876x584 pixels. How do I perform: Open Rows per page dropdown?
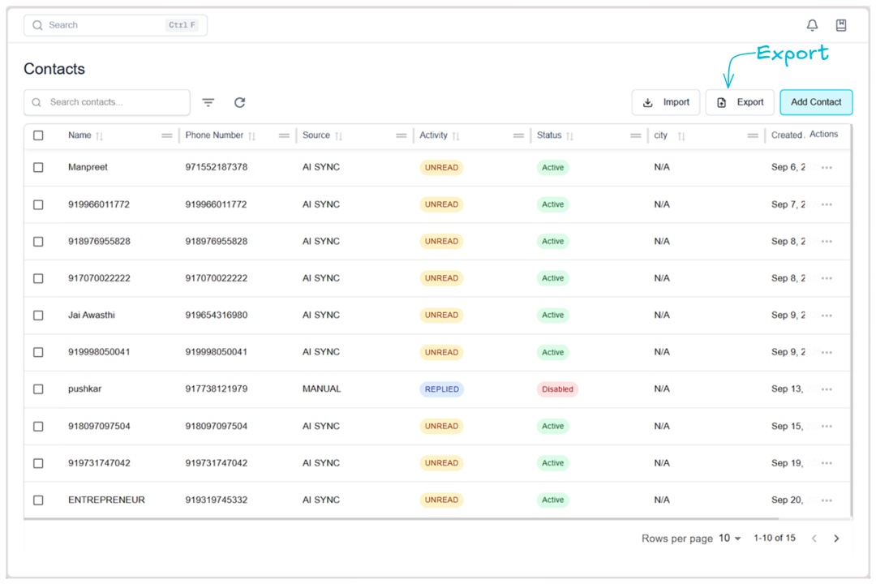pos(729,539)
